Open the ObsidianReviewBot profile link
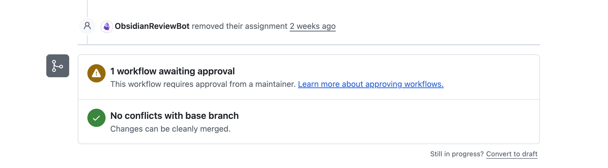Viewport: 608px width, 168px height. [152, 26]
